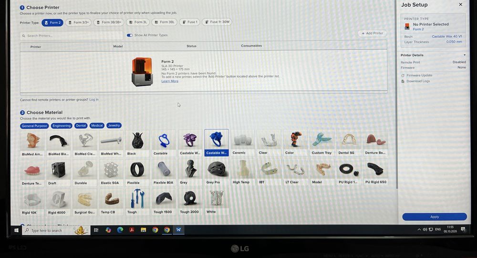Pick the Custom Tray material
The width and height of the screenshot is (477, 258).
(322, 143)
